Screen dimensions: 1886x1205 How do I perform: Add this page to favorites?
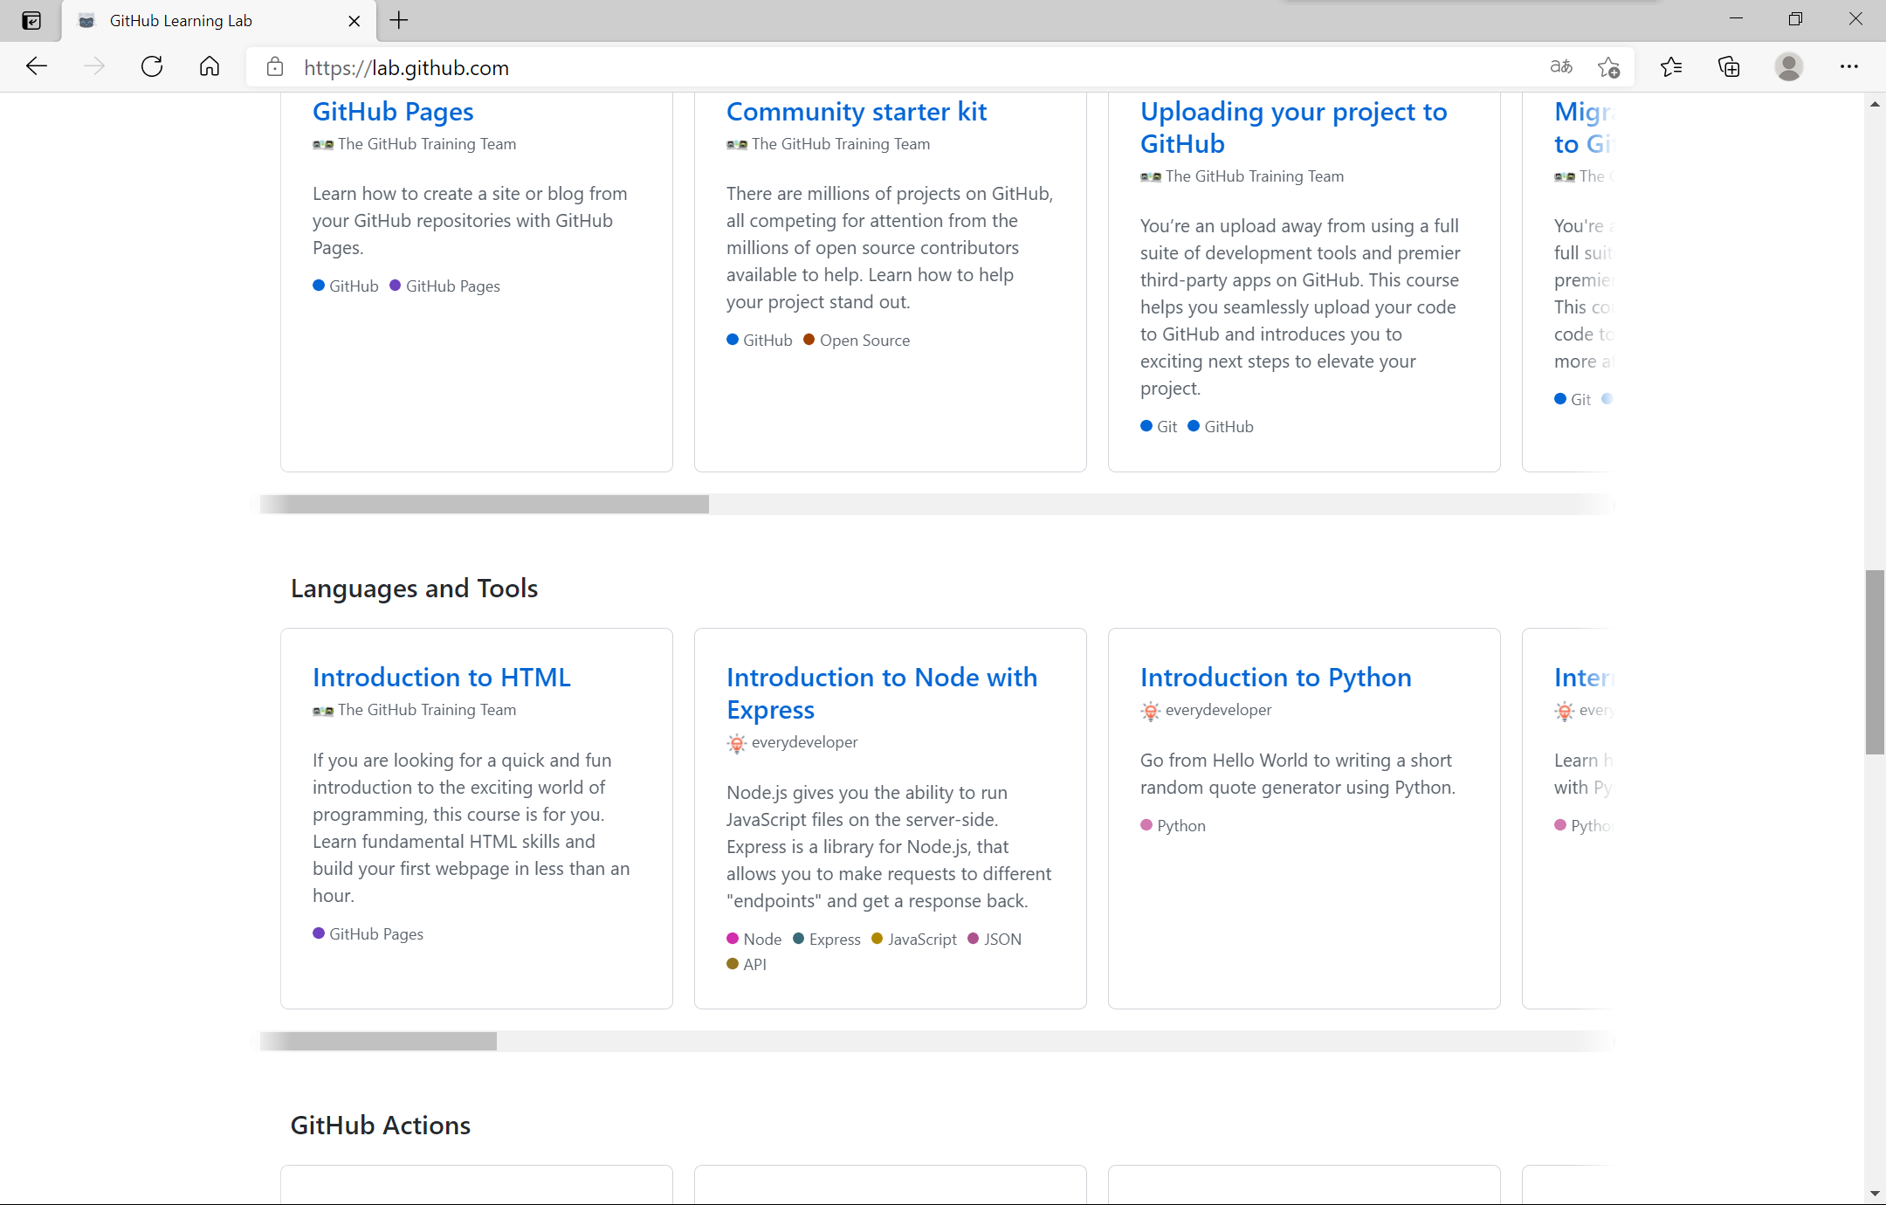tap(1608, 66)
